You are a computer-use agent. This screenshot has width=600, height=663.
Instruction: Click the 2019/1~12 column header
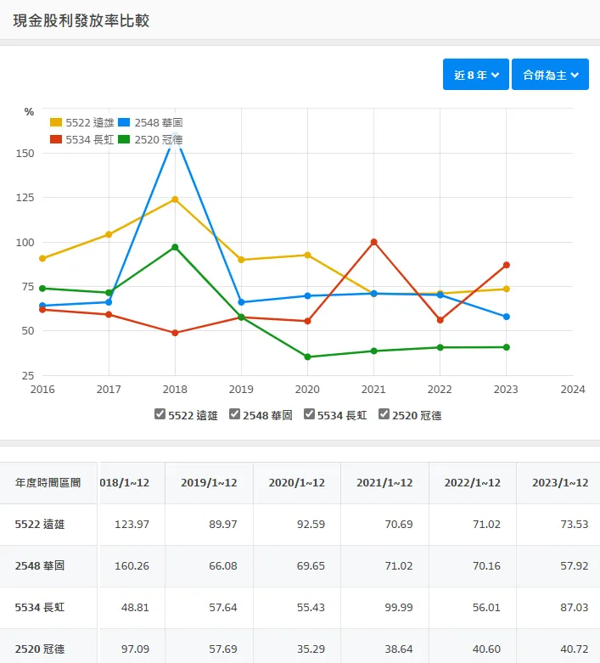click(x=209, y=483)
